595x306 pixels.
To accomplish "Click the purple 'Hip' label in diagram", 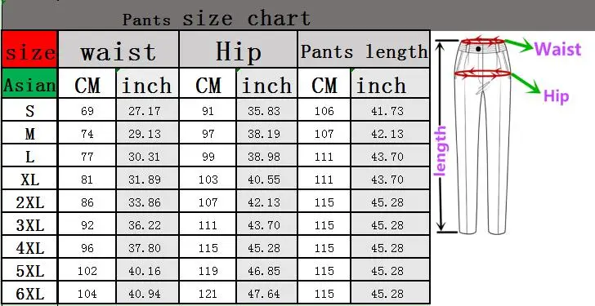I will coord(557,96).
